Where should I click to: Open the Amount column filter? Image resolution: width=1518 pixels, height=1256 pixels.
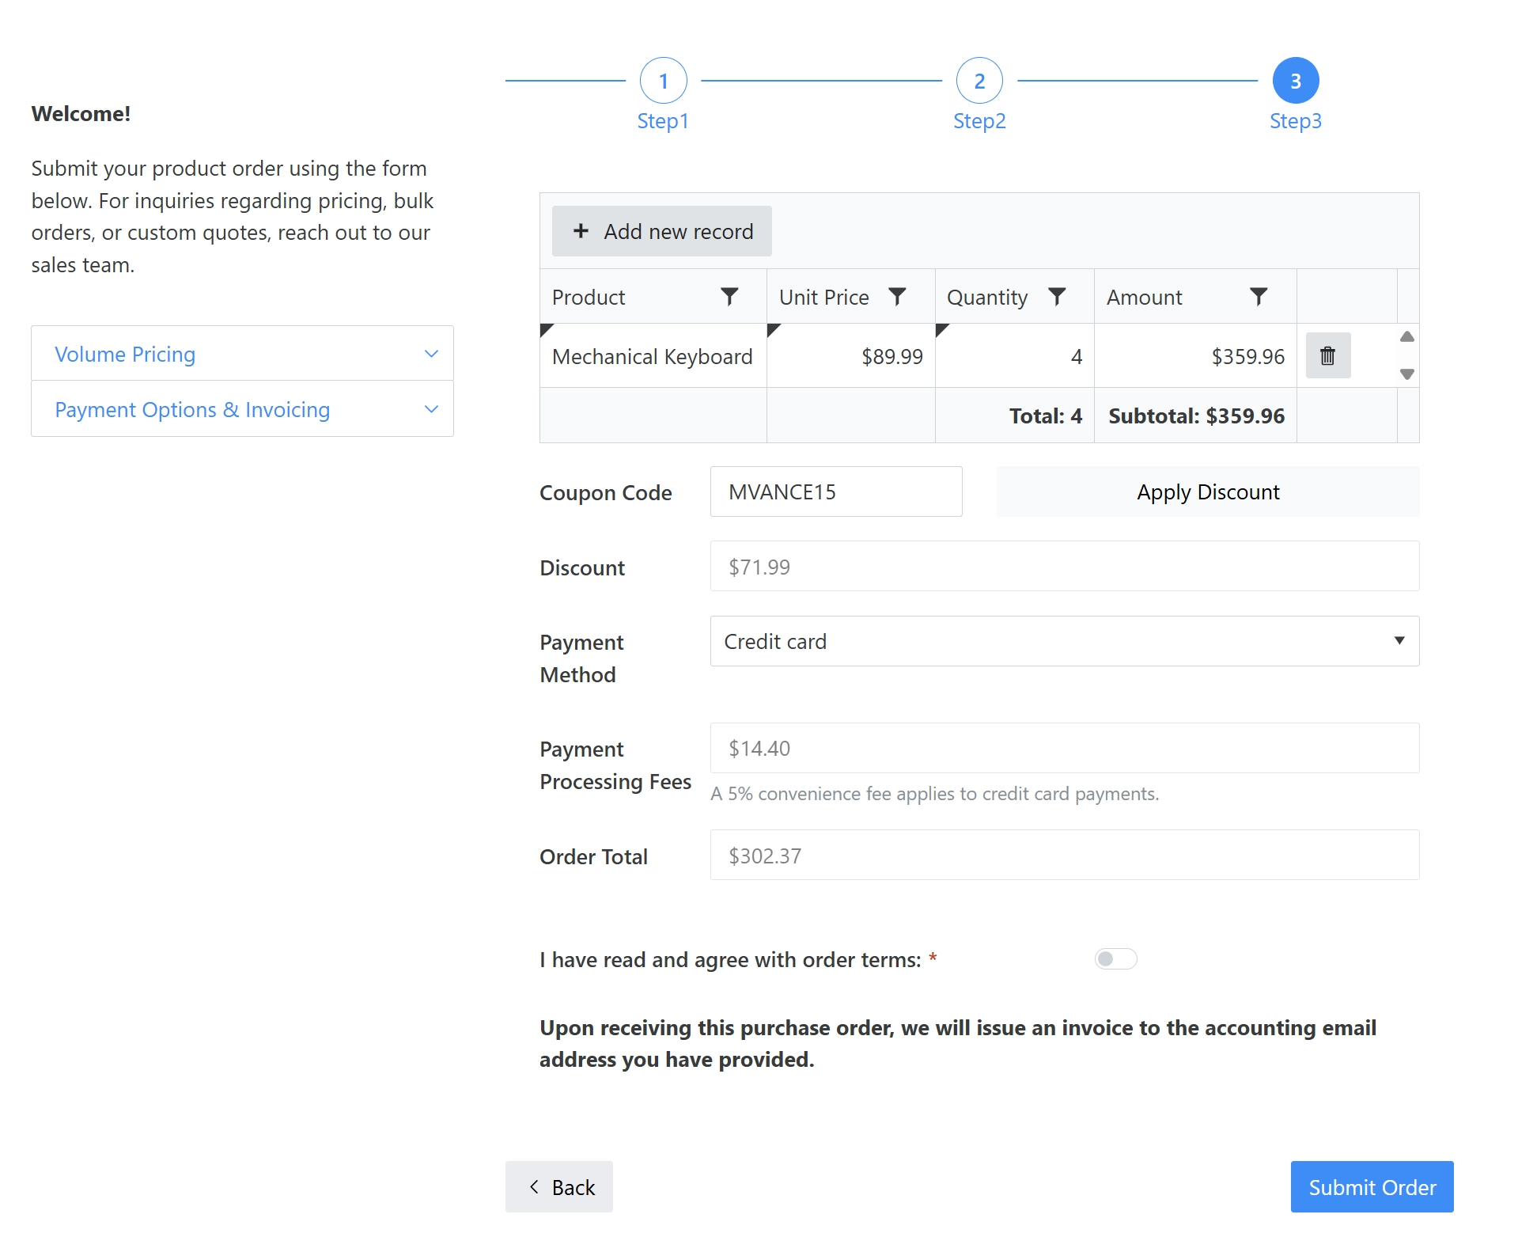pyautogui.click(x=1259, y=297)
